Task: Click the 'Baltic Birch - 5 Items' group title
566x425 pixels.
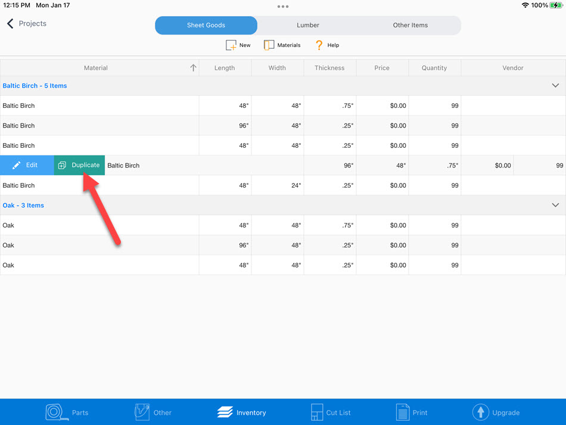Action: 35,86
